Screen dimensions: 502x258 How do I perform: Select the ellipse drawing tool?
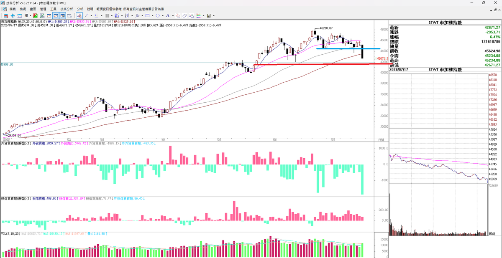[x=158, y=15]
